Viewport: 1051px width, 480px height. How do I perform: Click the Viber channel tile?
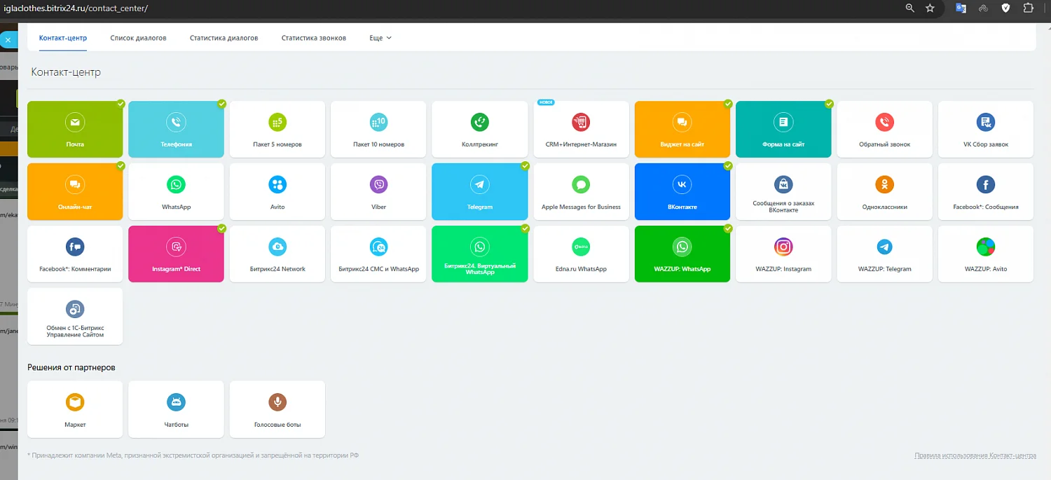pos(378,192)
